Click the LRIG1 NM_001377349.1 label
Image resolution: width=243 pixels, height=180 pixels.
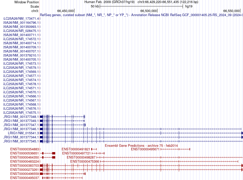tap(21, 121)
